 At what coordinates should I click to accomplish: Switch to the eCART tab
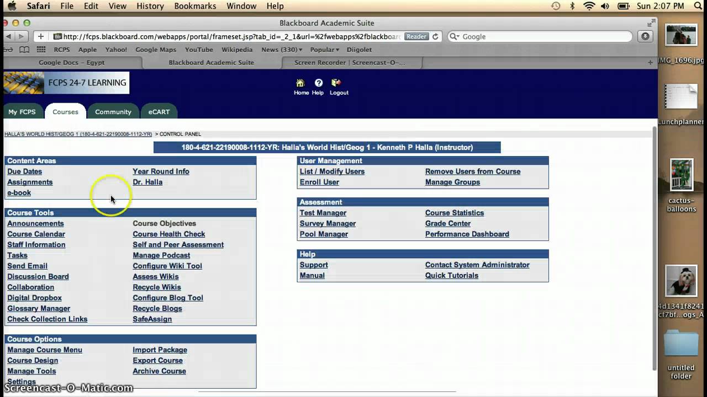click(159, 111)
